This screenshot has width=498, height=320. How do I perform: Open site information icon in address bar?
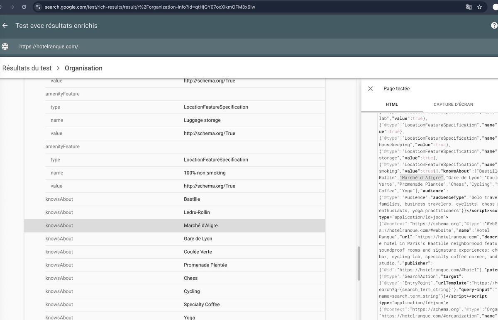pyautogui.click(x=38, y=7)
